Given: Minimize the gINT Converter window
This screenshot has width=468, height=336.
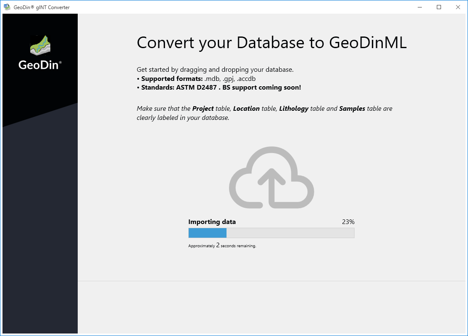Looking at the screenshot, I should click(419, 7).
